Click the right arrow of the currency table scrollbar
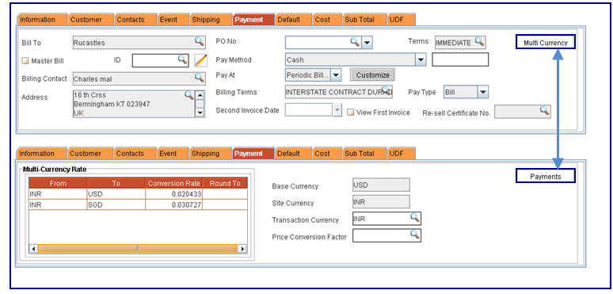 [242, 249]
